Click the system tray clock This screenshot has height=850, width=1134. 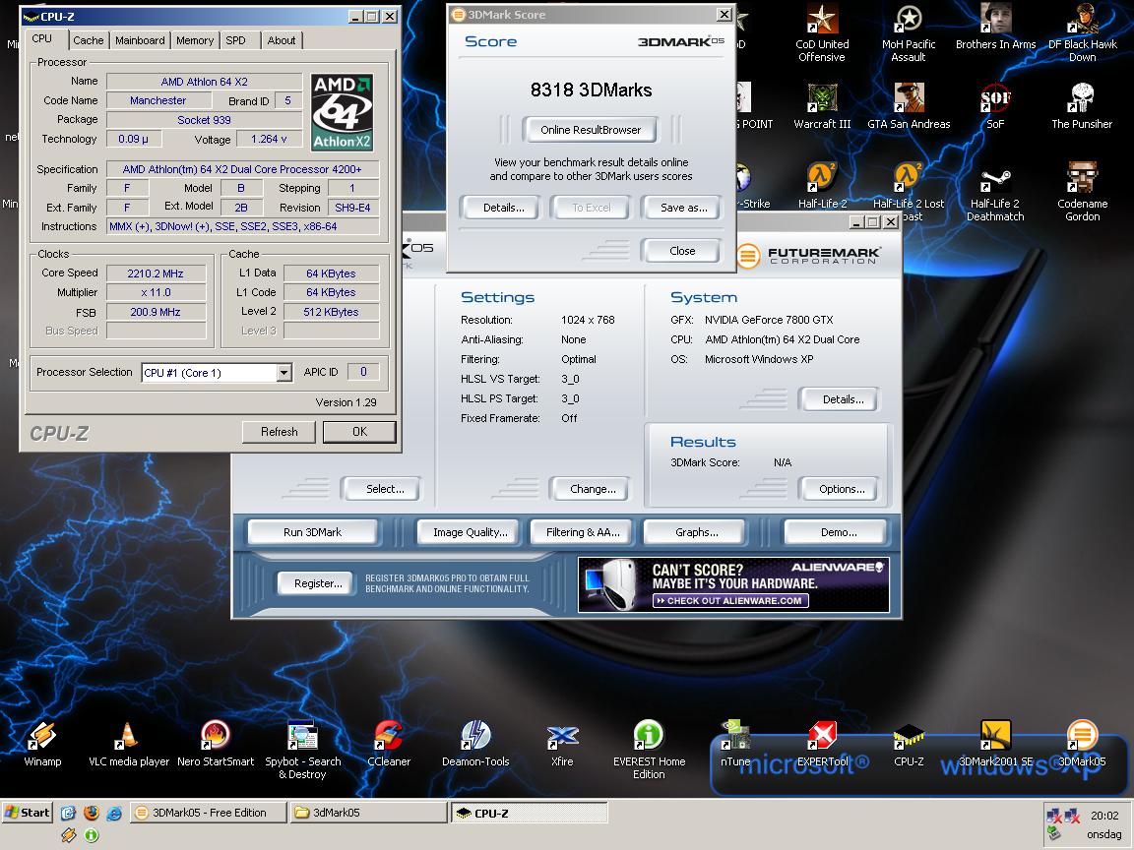coord(1103,816)
